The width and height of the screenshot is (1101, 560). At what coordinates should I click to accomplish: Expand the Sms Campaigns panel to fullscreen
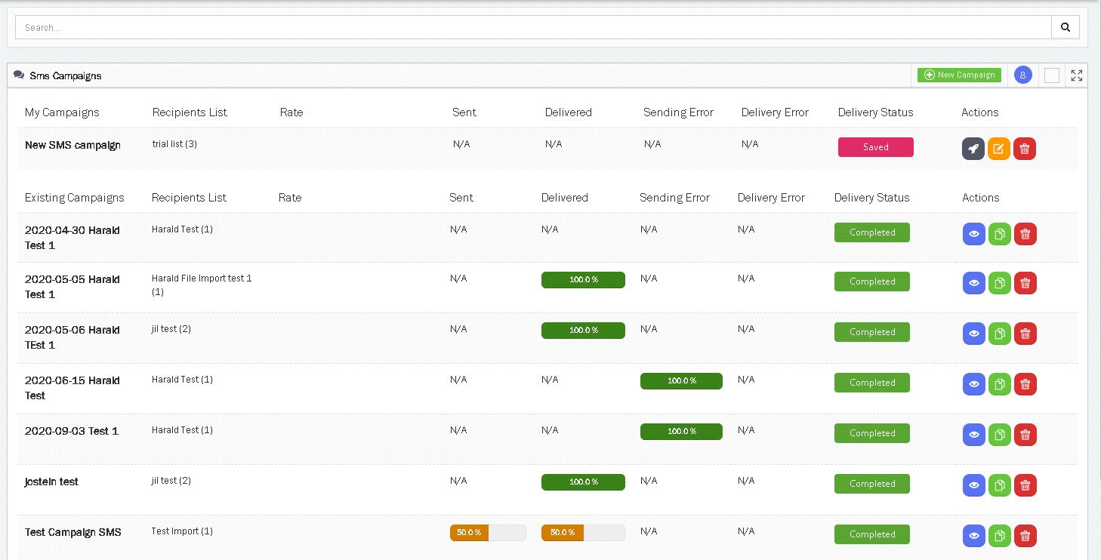point(1076,75)
